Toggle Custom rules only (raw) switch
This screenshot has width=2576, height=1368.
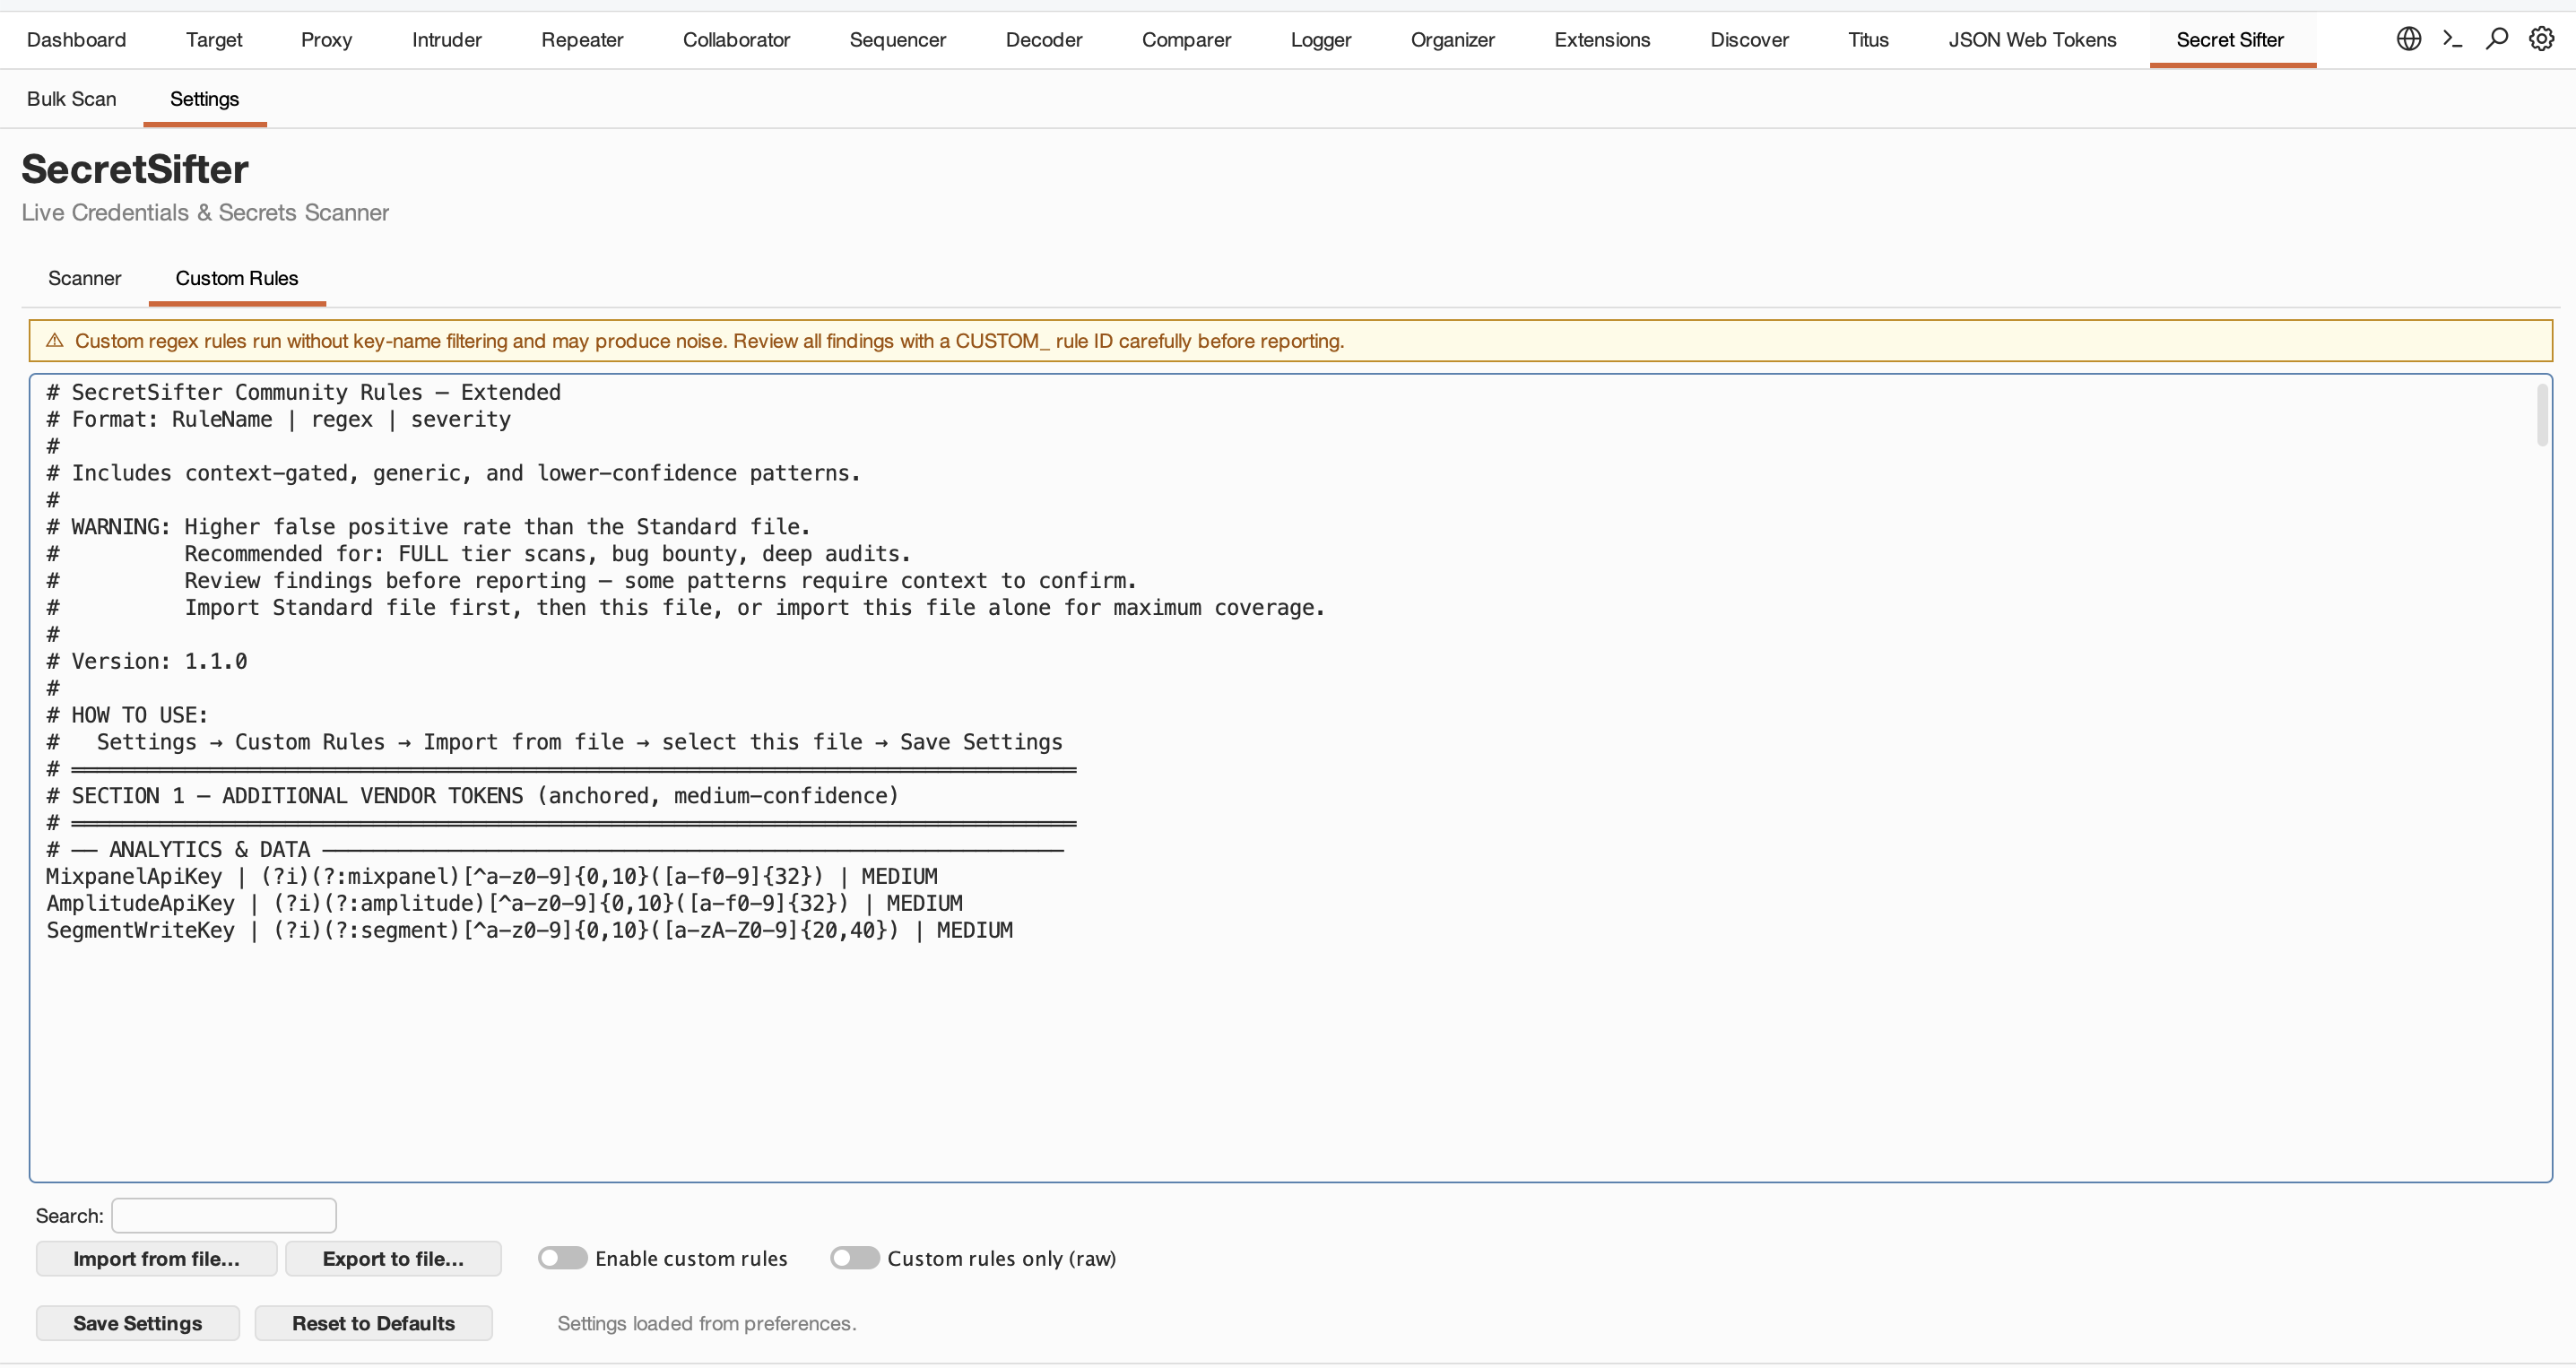[x=854, y=1258]
